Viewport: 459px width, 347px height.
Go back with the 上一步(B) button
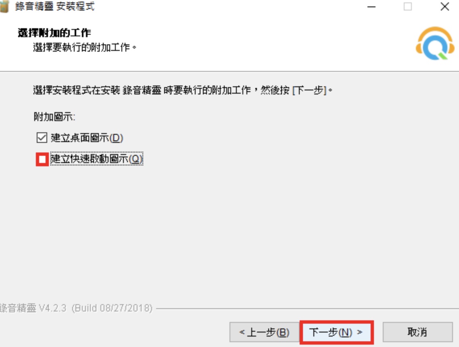(264, 332)
